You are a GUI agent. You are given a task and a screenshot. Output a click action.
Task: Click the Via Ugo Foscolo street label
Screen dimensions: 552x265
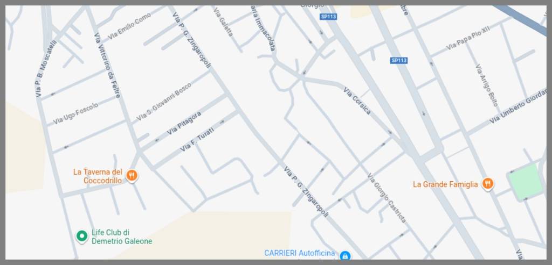(x=75, y=113)
